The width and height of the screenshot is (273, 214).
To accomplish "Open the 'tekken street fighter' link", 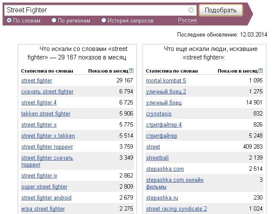I will 46,114.
